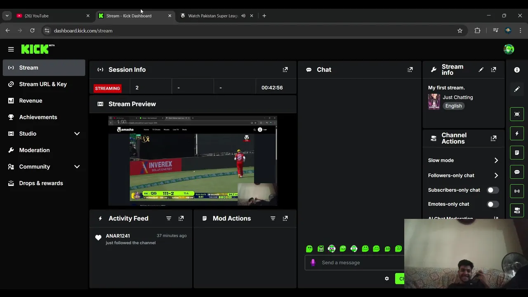The width and height of the screenshot is (528, 297).
Task: Pop out the Chat panel
Action: 410,70
